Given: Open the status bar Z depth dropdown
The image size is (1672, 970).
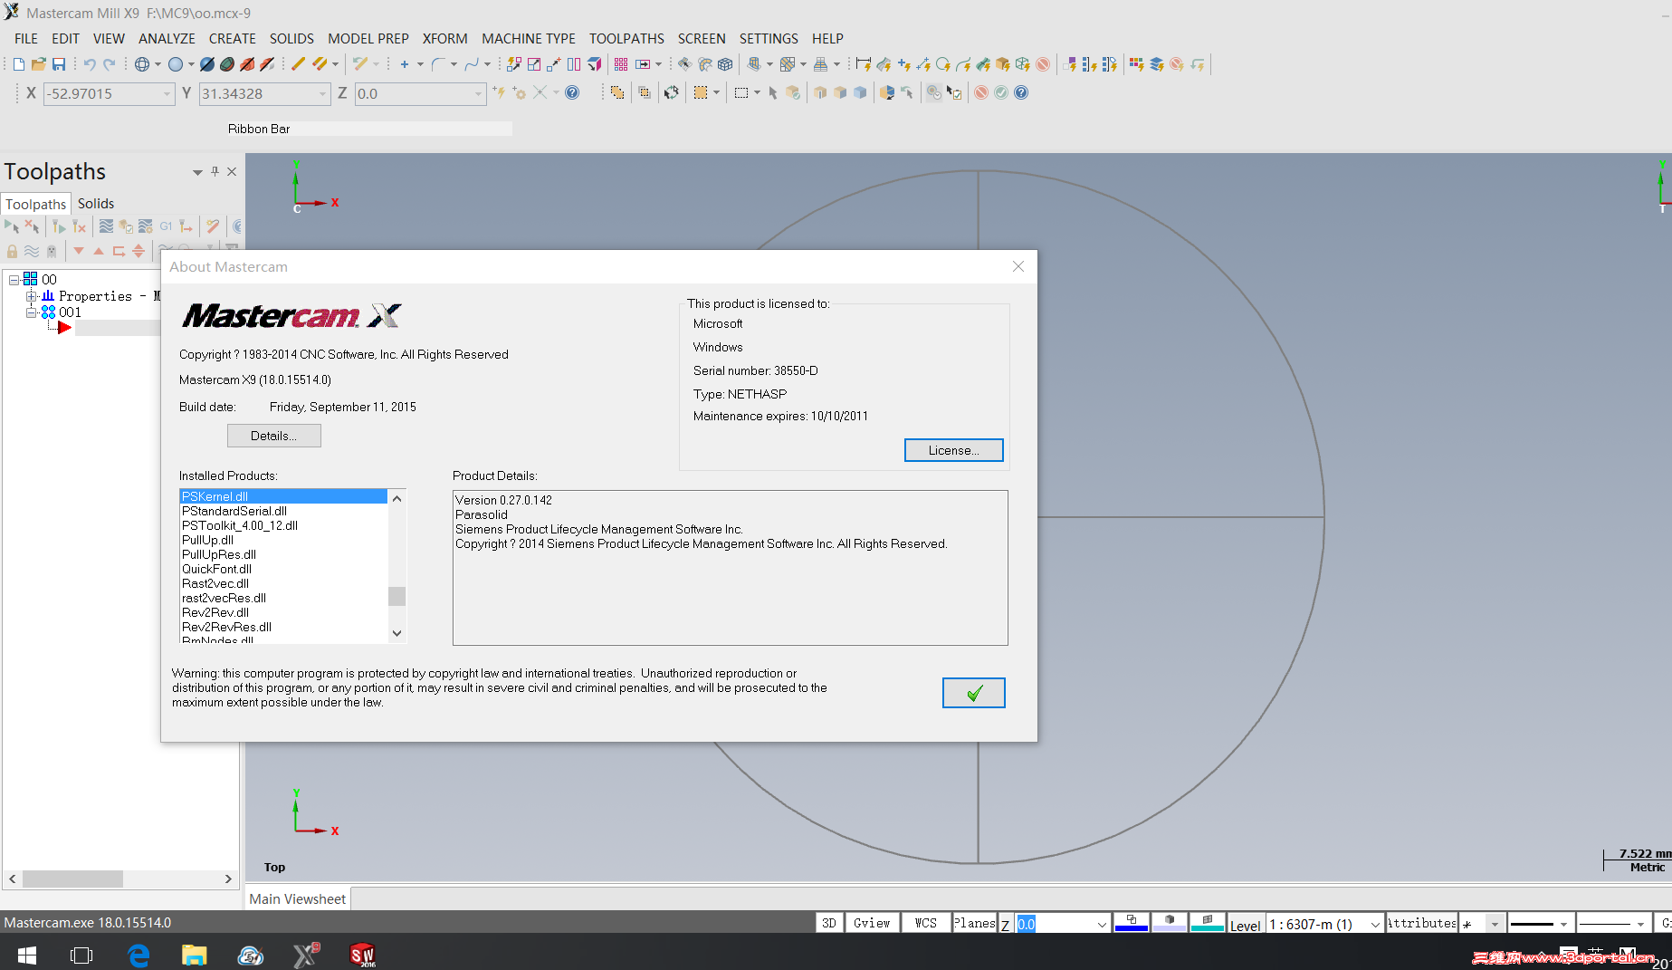Looking at the screenshot, I should point(1102,924).
